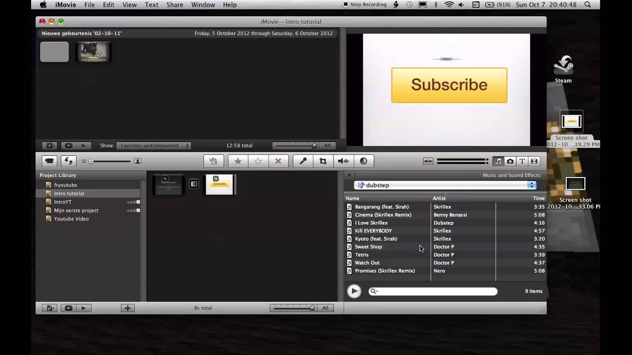Open the iMovie menu
Screen dimensions: 632x355
[x=67, y=4]
